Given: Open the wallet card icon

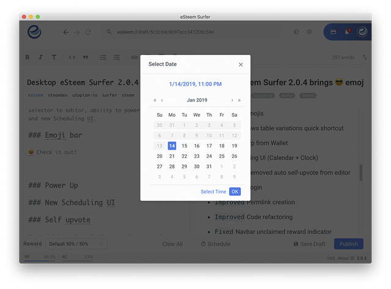Looking at the screenshot, I should [x=334, y=32].
